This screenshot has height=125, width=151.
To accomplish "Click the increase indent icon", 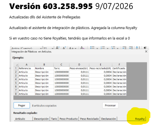I will (x=131, y=48).
